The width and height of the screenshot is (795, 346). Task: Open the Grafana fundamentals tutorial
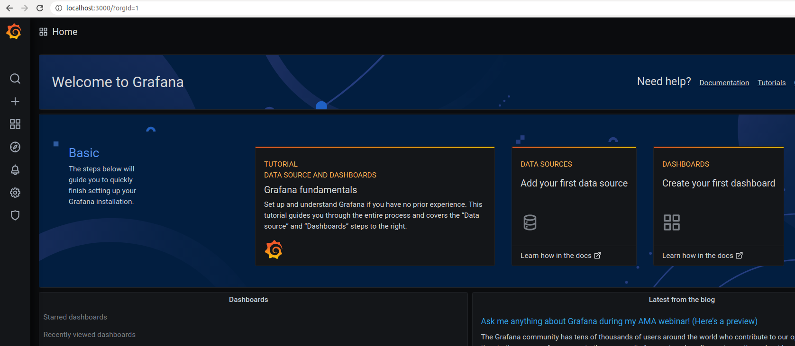pos(311,190)
